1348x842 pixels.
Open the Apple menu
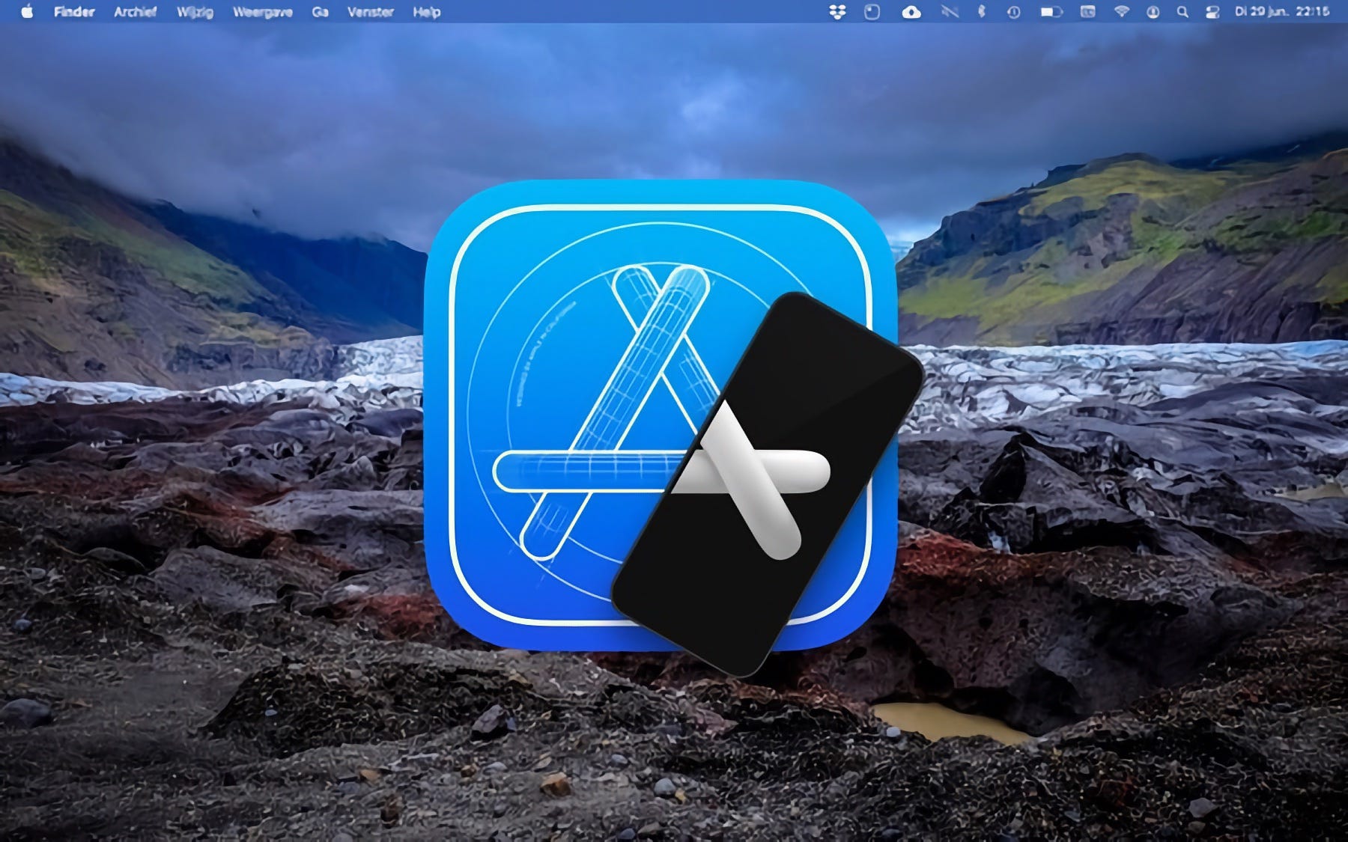27,11
